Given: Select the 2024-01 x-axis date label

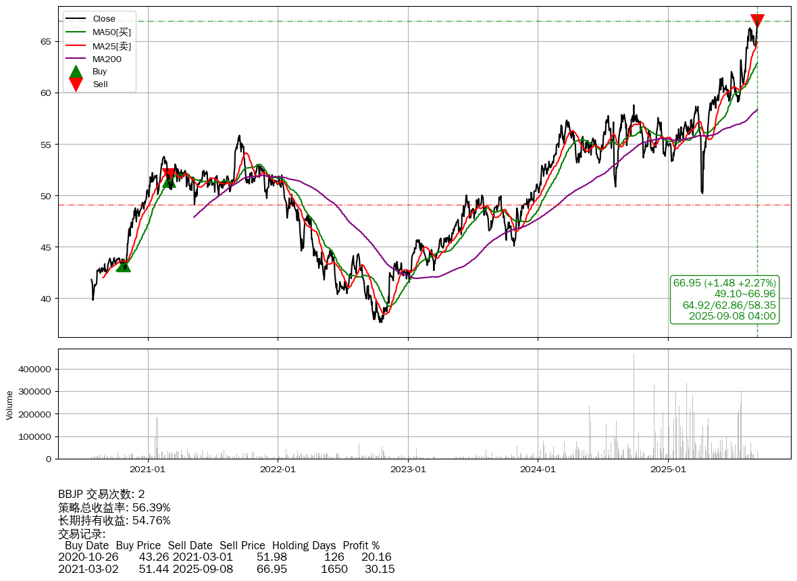Looking at the screenshot, I should (x=538, y=469).
